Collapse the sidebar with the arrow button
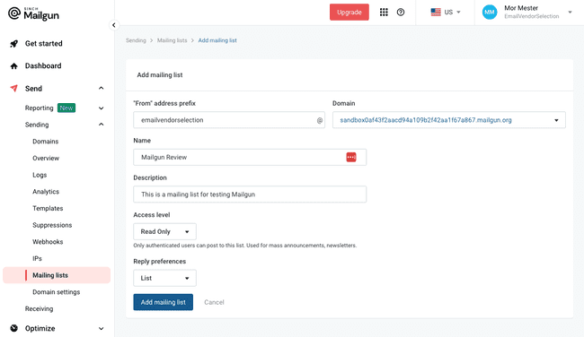 coord(114,25)
